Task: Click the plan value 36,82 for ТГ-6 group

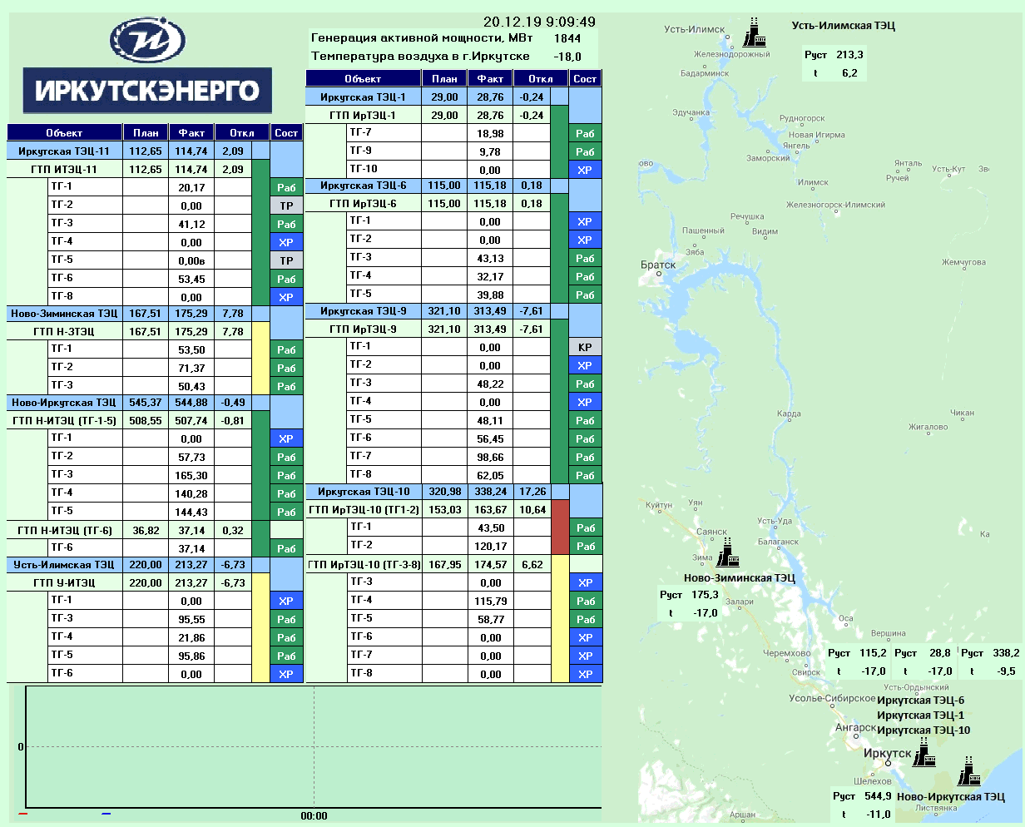Action: coord(146,530)
